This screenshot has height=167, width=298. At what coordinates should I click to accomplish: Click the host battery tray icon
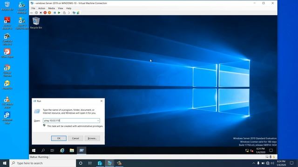click(263, 163)
